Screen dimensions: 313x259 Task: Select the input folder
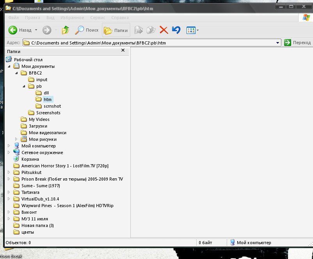click(x=42, y=80)
